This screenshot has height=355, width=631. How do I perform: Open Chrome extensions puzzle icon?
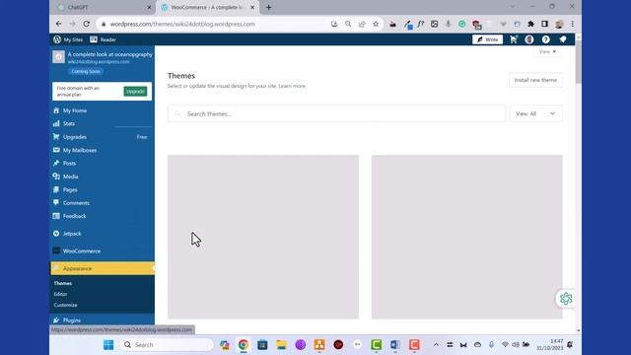530,24
